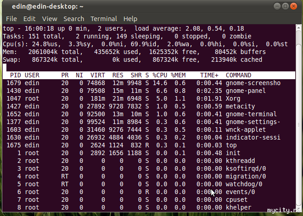Open the Search menu
The height and width of the screenshot is (216, 303).
click(74, 19)
